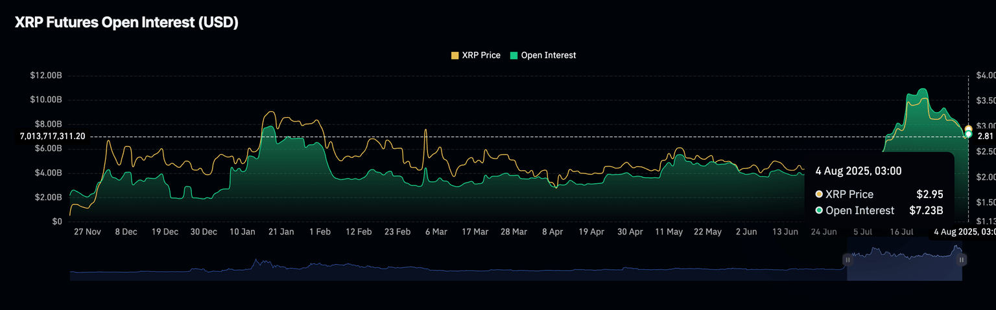Click the yellow XRP Price legend square
The image size is (996, 310).
[455, 56]
